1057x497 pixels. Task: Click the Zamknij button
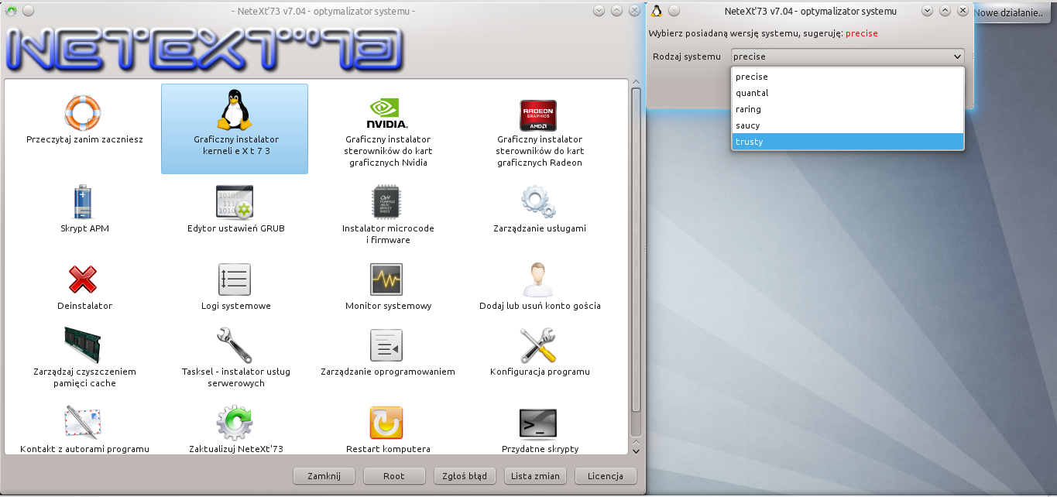324,476
